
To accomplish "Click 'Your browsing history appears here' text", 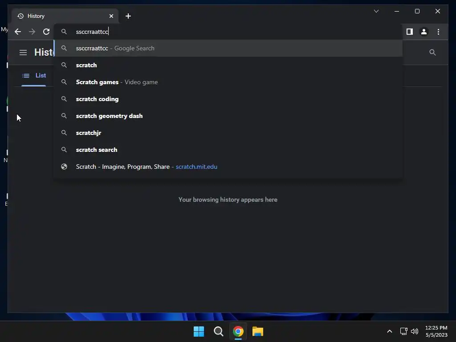I will pyautogui.click(x=228, y=200).
